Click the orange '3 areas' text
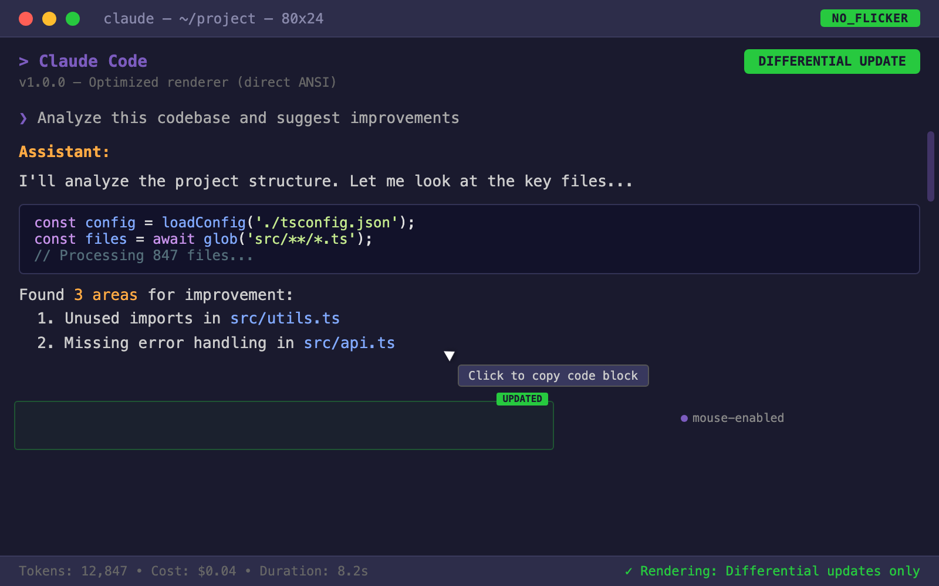 (x=106, y=295)
